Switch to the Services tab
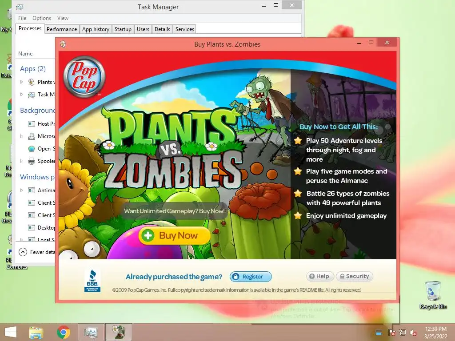Viewport: 455px width, 341px height. (184, 29)
